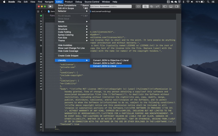Click the "include-copyright" code line
Screen dimensions: 218x136
coord(71,75)
